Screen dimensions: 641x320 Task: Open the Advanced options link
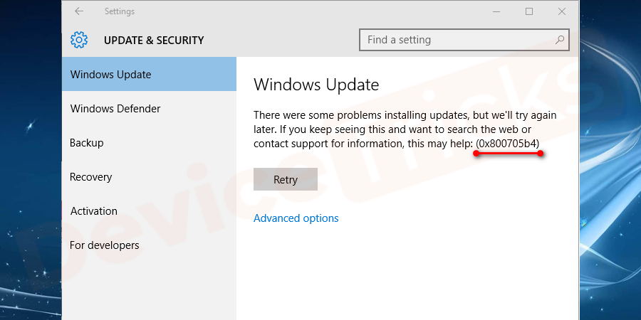point(296,218)
